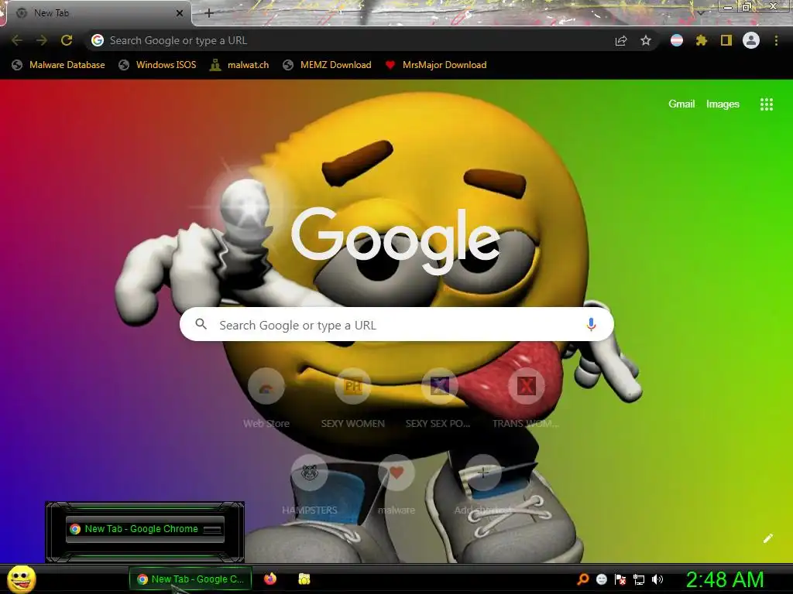
Task: Go back with the browser back arrow
Action: pyautogui.click(x=17, y=40)
